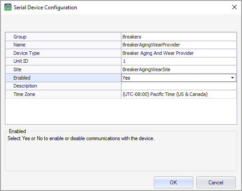Image resolution: width=242 pixels, height=191 pixels.
Task: Change the Unit ID value 1
Action: point(179,61)
